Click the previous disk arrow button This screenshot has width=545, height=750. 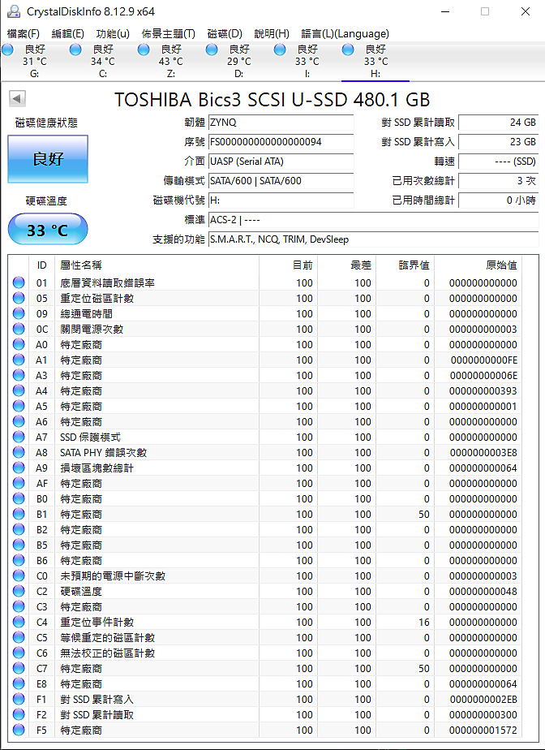pos(17,99)
